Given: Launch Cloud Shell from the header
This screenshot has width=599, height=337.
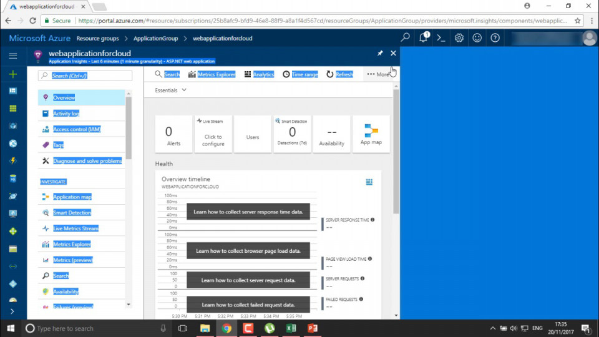Looking at the screenshot, I should coord(441,38).
